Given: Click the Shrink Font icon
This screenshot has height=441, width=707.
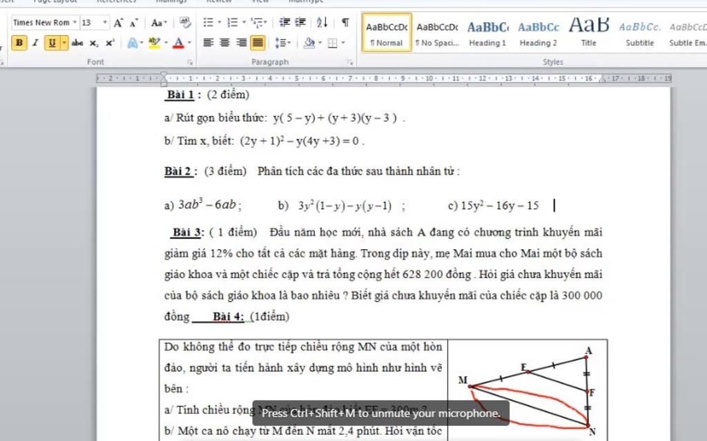Looking at the screenshot, I should [134, 23].
